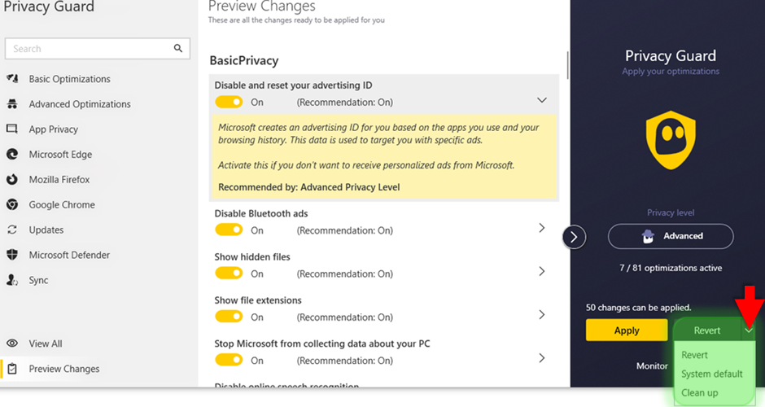Click the Preview Changes clipboard icon
Image resolution: width=765 pixels, height=407 pixels.
tap(12, 369)
